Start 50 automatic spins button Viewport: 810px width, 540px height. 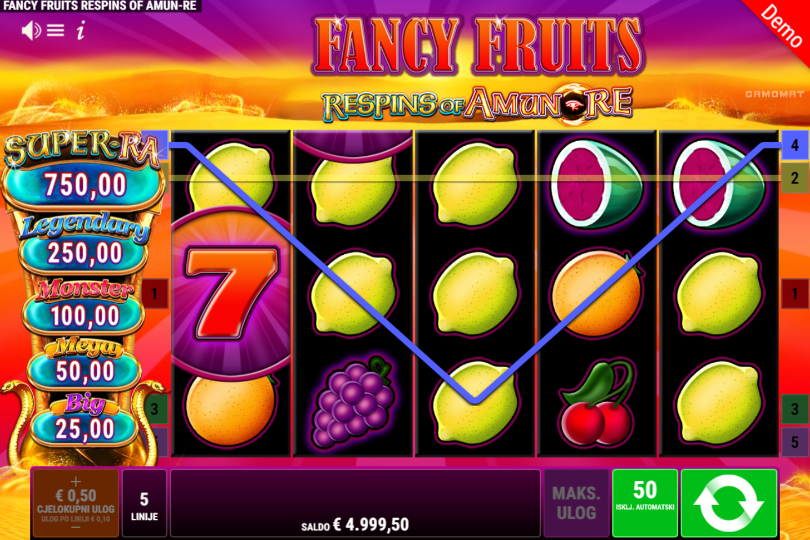(x=645, y=503)
